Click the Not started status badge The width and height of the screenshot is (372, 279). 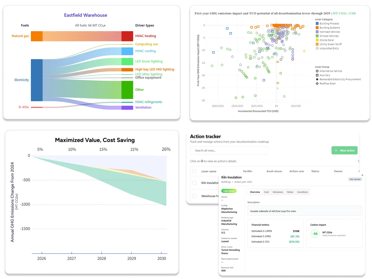coord(355,179)
